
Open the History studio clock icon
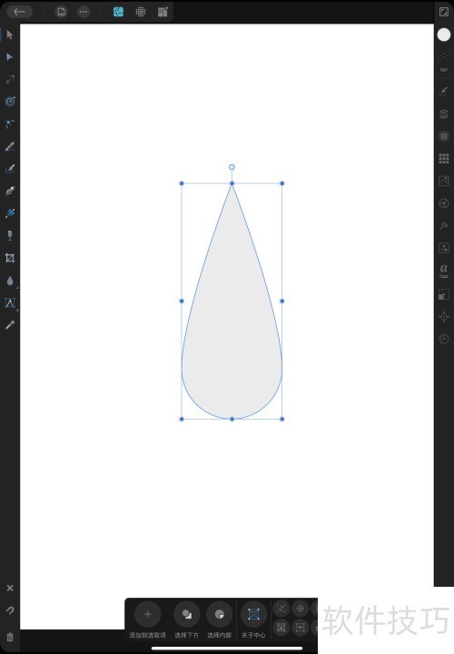pos(444,338)
